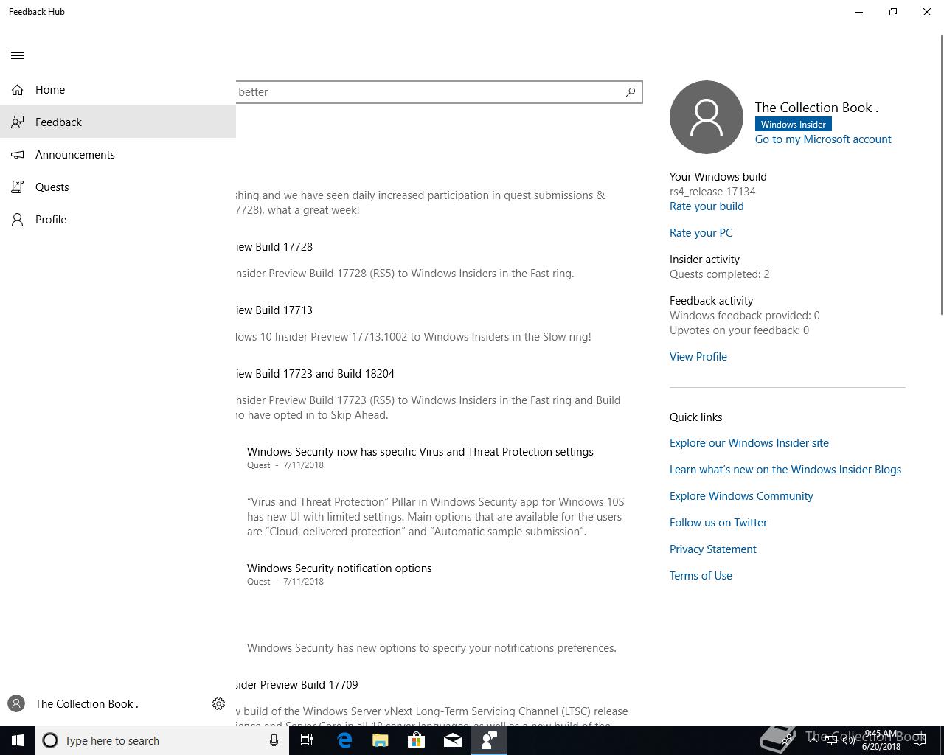The image size is (944, 755).
Task: Open the Announcements section
Action: (x=118, y=155)
